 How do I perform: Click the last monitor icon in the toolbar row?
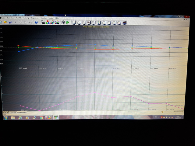pos(125,22)
